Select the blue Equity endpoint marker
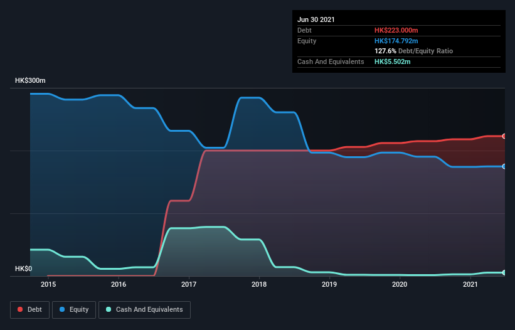 pos(504,166)
